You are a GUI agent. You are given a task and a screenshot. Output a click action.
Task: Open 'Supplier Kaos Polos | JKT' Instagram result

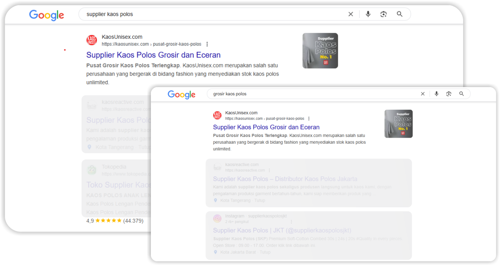pos(282,230)
